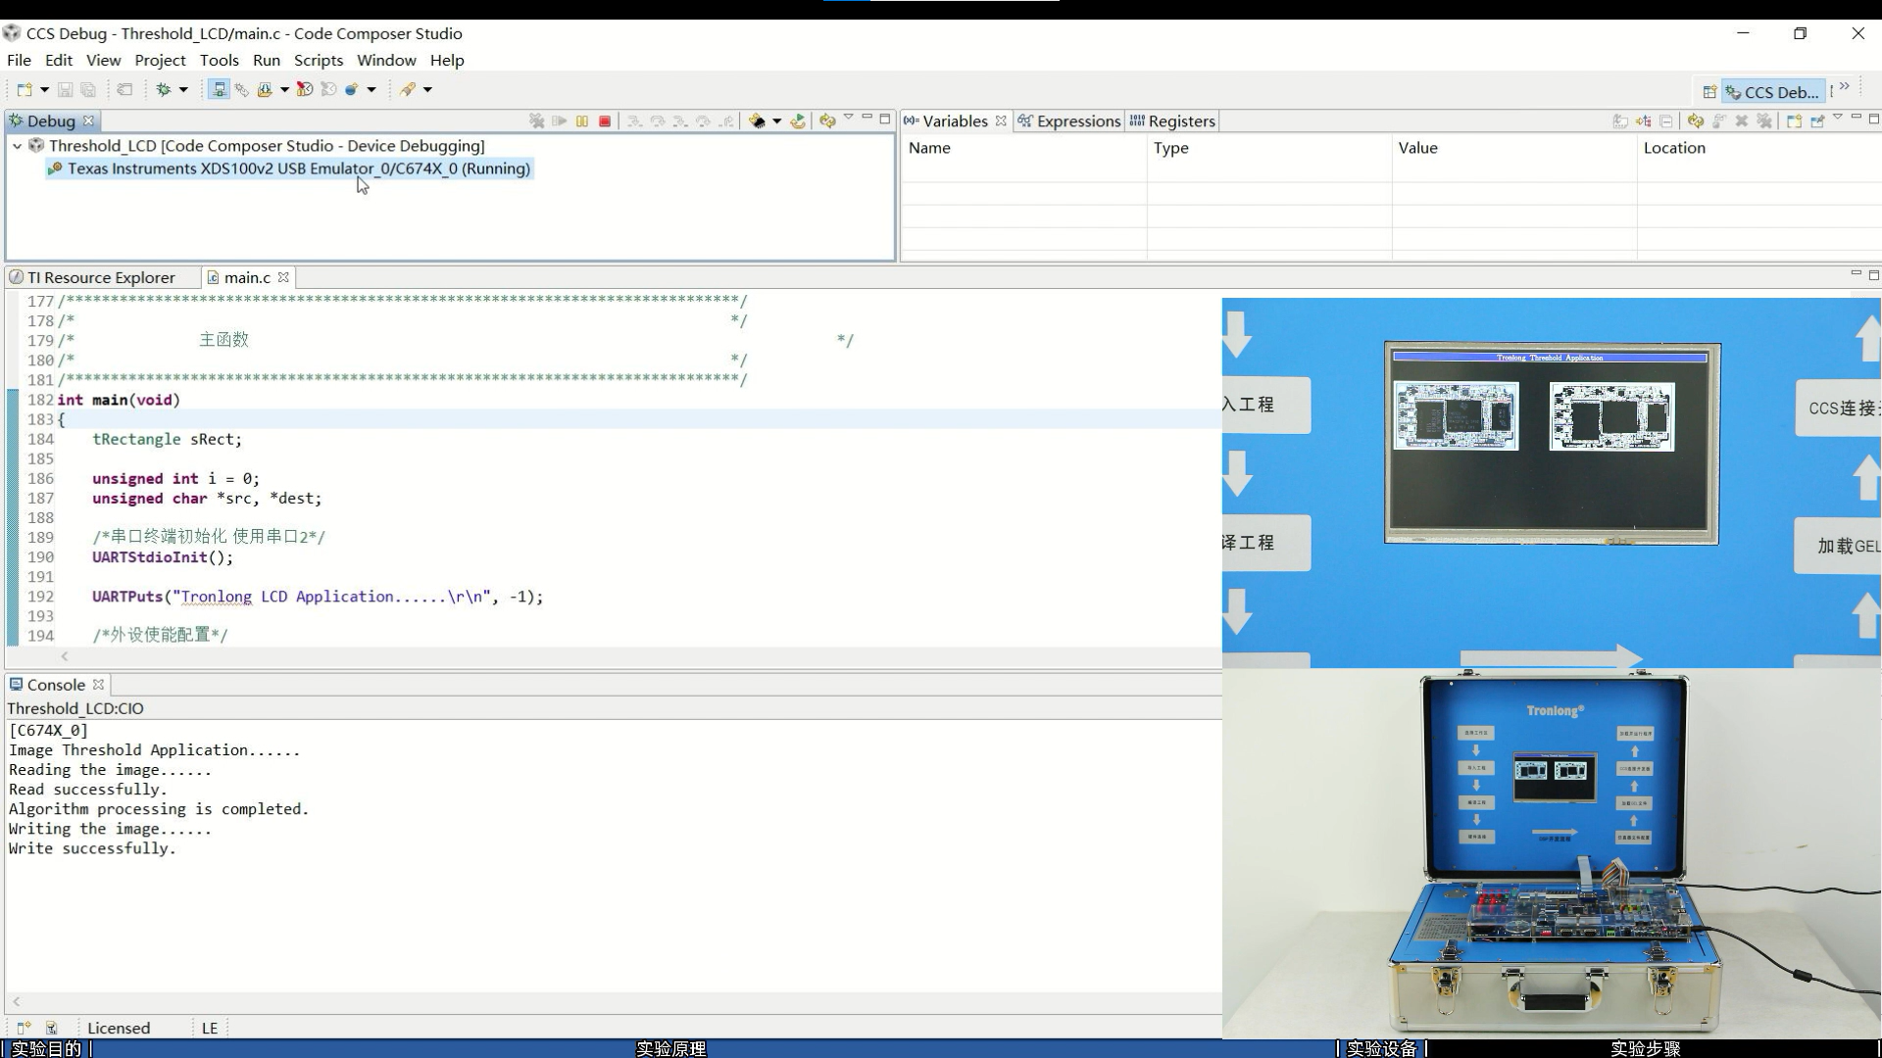Viewport: 1882px width, 1058px height.
Task: Click New Variables View icon
Action: (1794, 120)
